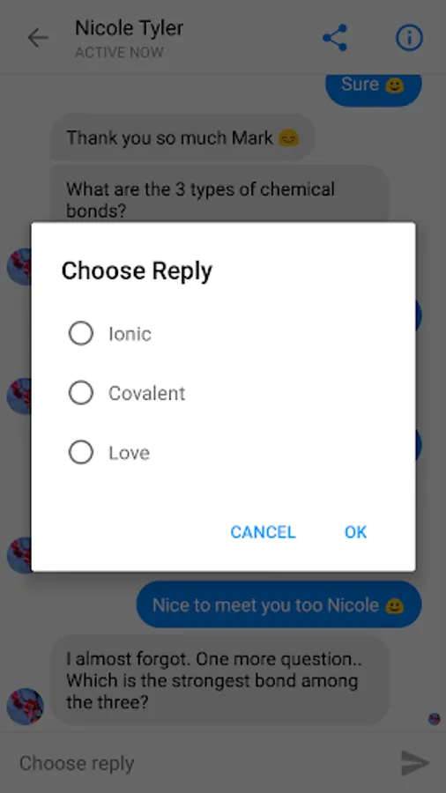Image resolution: width=446 pixels, height=793 pixels.
Task: Confirm with the OK button
Action: [355, 532]
